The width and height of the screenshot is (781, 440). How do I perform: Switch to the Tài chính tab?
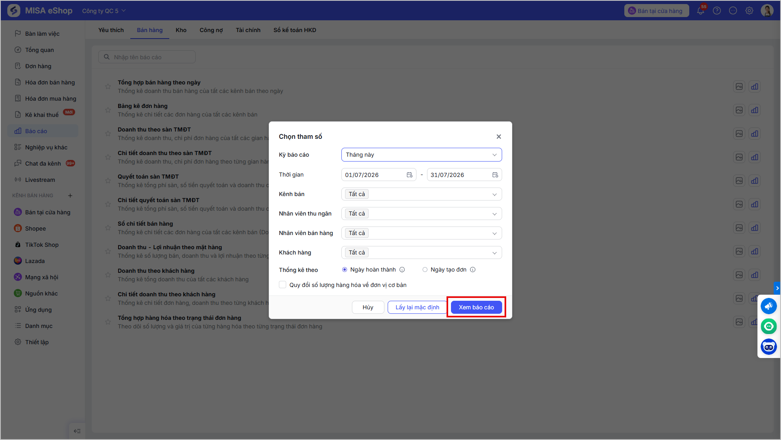pyautogui.click(x=248, y=30)
